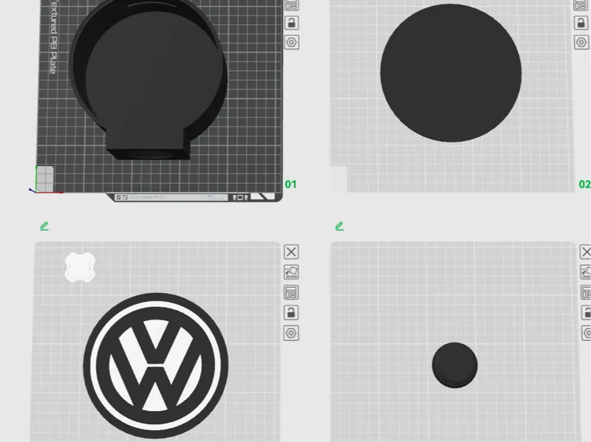Remove the VW logo plate with X
The height and width of the screenshot is (442, 591).
(291, 252)
